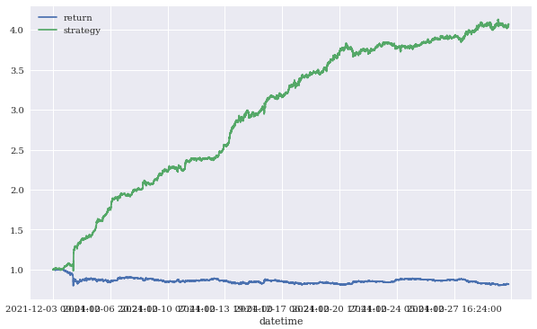Click the green strategy legend line swatch
The width and height of the screenshot is (537, 329).
coord(48,31)
